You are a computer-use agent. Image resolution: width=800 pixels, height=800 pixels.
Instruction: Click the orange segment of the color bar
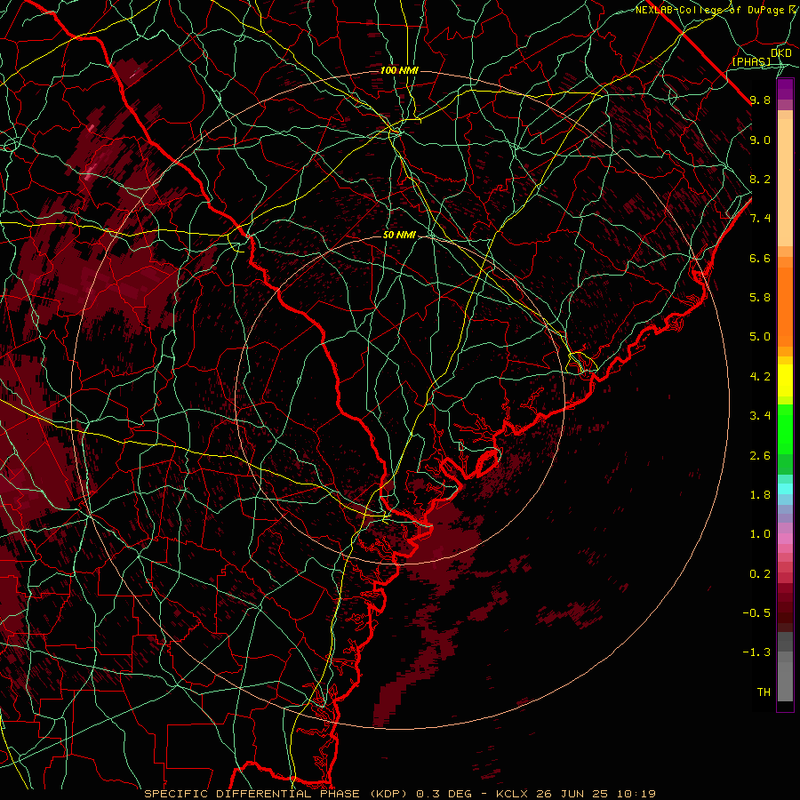point(785,308)
